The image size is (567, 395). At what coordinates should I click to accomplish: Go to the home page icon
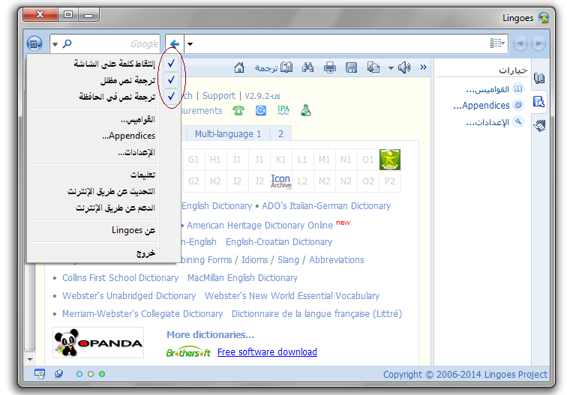[239, 67]
